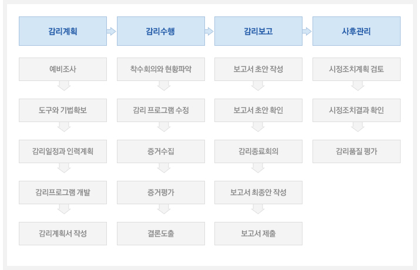
Task: Click down arrow below 시정조치계획 검토
Action: click(358, 86)
